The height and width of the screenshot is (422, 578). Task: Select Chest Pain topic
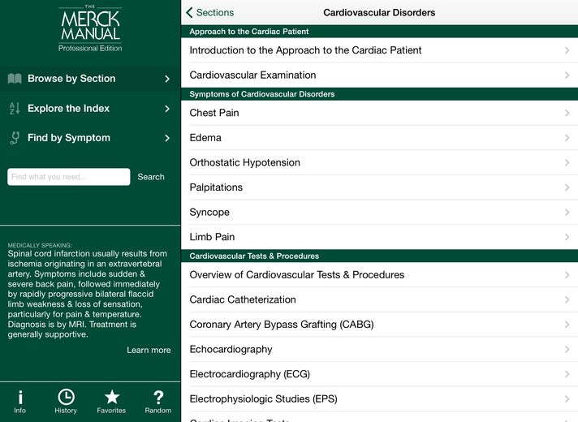[x=379, y=113]
